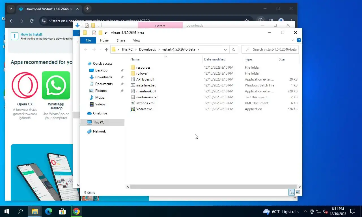The height and width of the screenshot is (217, 362).
Task: Open the File menu tab
Action: 88,40
